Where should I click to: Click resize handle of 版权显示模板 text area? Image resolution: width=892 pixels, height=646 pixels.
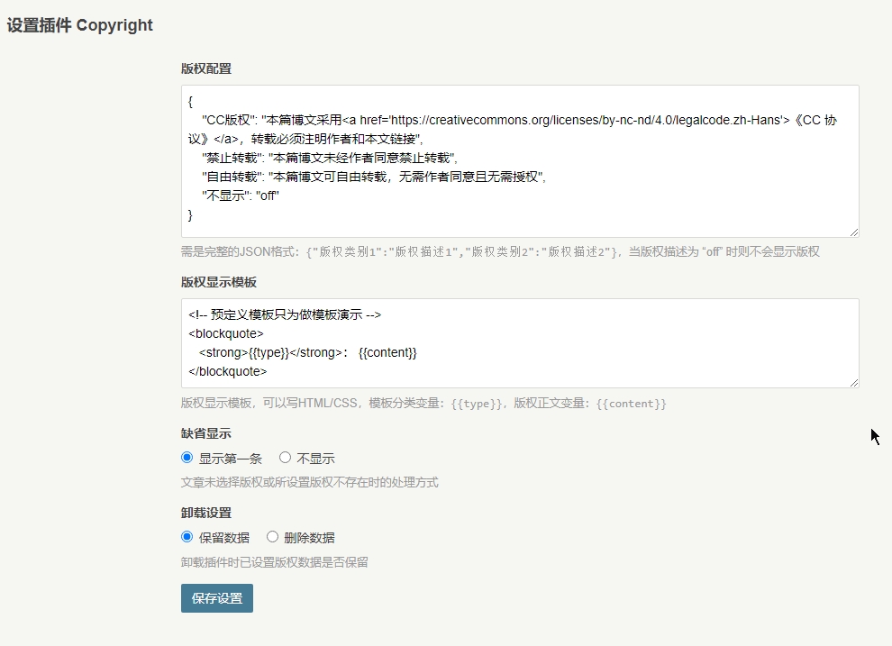pos(852,382)
